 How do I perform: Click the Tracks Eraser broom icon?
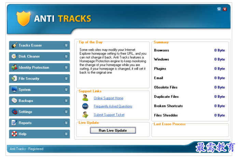[x=14, y=45]
